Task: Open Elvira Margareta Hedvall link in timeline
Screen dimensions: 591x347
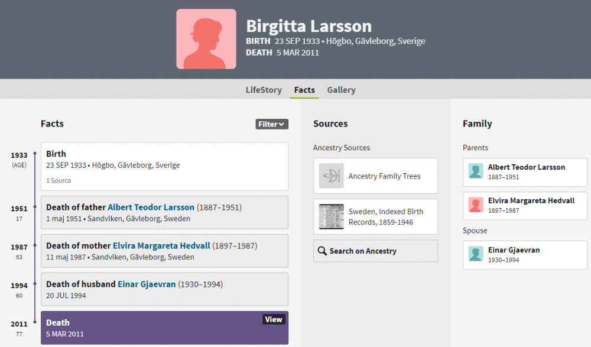Action: pyautogui.click(x=161, y=245)
